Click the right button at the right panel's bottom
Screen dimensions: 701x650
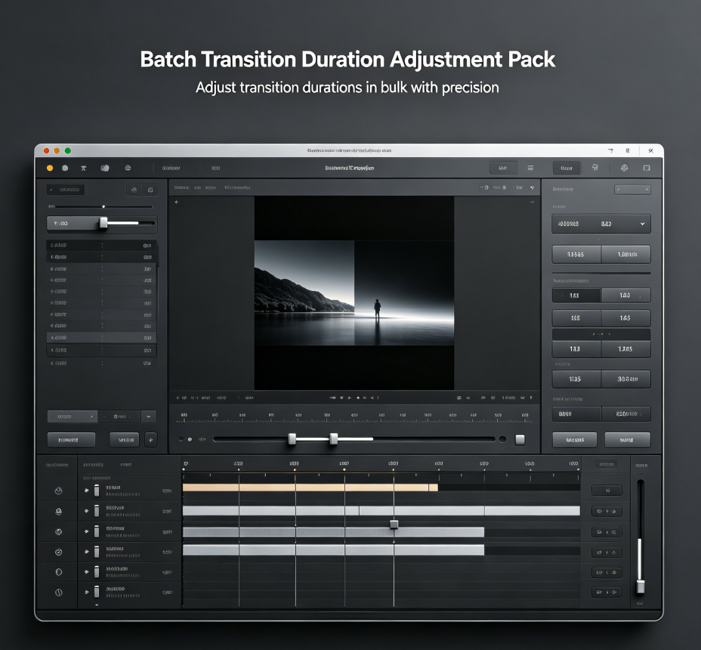point(627,440)
